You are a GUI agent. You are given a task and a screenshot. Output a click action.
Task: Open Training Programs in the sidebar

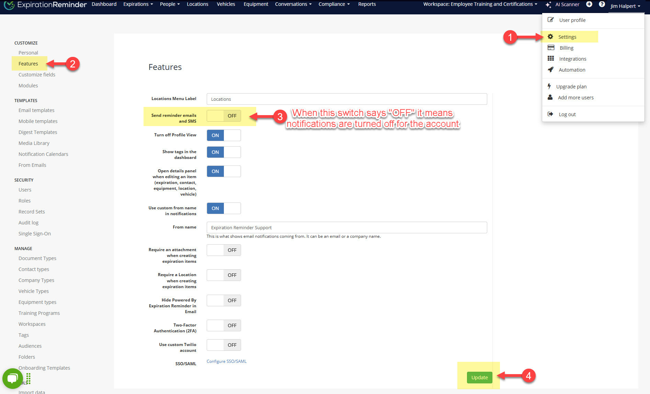39,313
